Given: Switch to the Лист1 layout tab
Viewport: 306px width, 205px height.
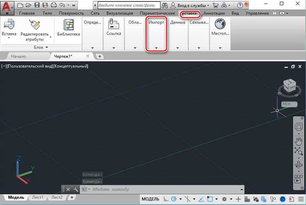Looking at the screenshot, I should (38, 197).
